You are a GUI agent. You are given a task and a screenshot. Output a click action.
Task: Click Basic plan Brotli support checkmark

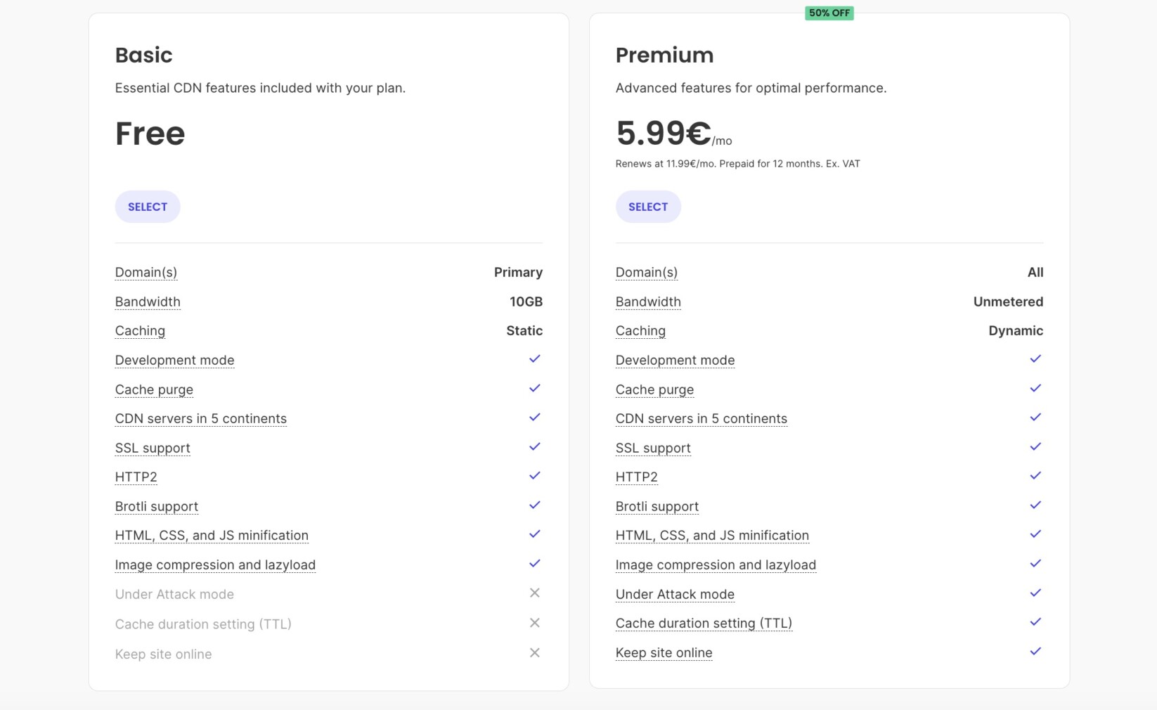(x=535, y=505)
